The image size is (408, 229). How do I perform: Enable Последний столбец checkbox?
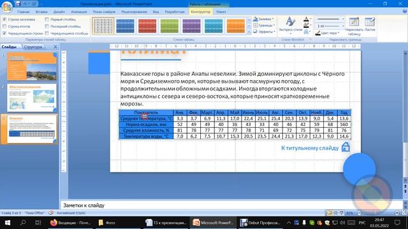47,26
